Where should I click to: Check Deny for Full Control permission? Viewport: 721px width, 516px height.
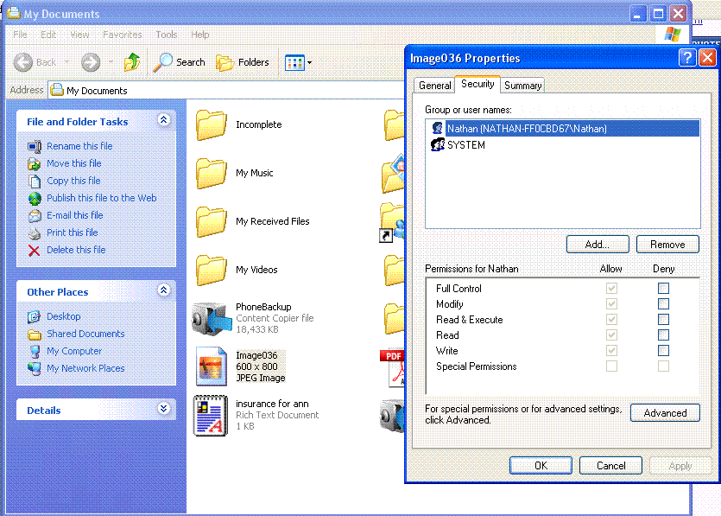click(x=663, y=289)
